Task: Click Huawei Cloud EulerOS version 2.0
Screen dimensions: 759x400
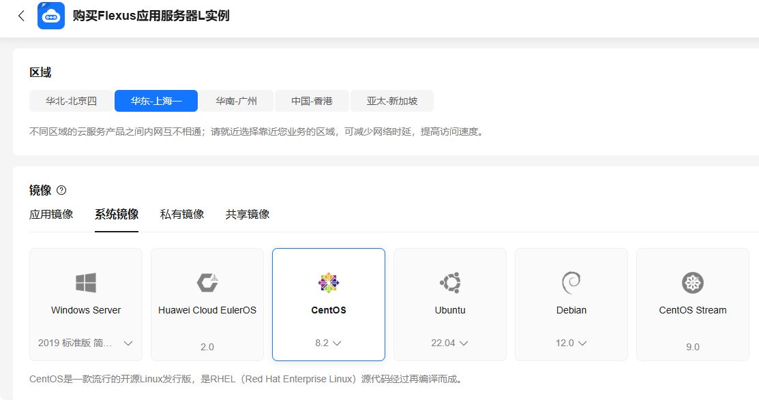Action: click(207, 347)
